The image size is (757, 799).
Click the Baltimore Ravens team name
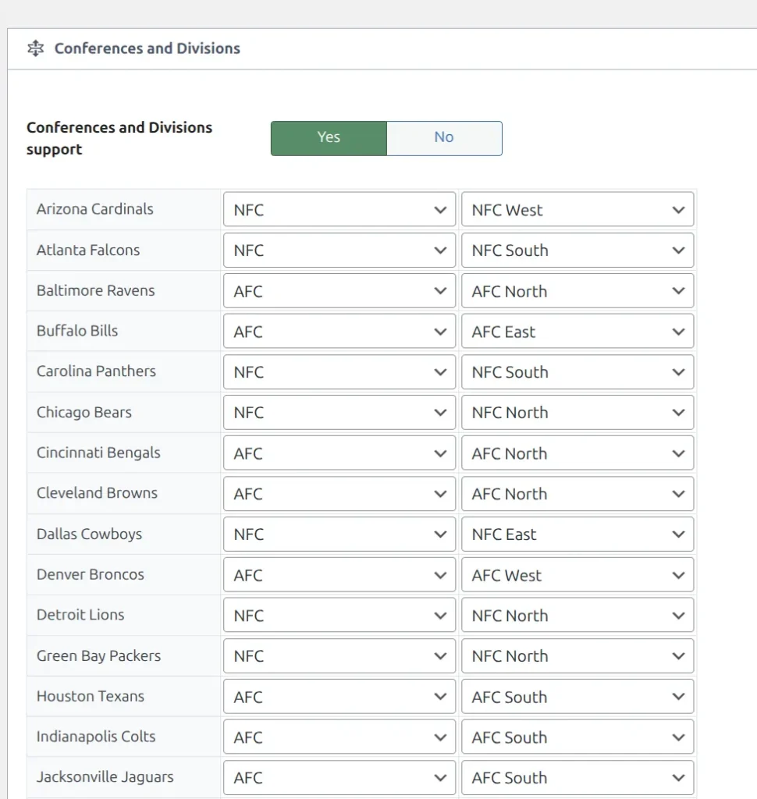(x=95, y=290)
